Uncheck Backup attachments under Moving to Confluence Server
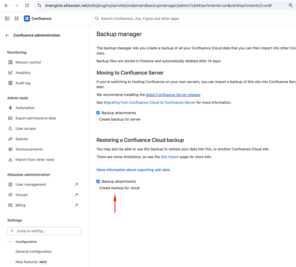The image size is (296, 267). click(x=98, y=113)
